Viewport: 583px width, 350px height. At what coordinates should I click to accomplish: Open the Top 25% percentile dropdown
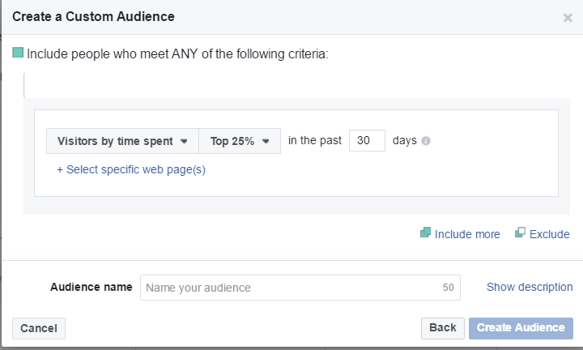[x=239, y=141]
